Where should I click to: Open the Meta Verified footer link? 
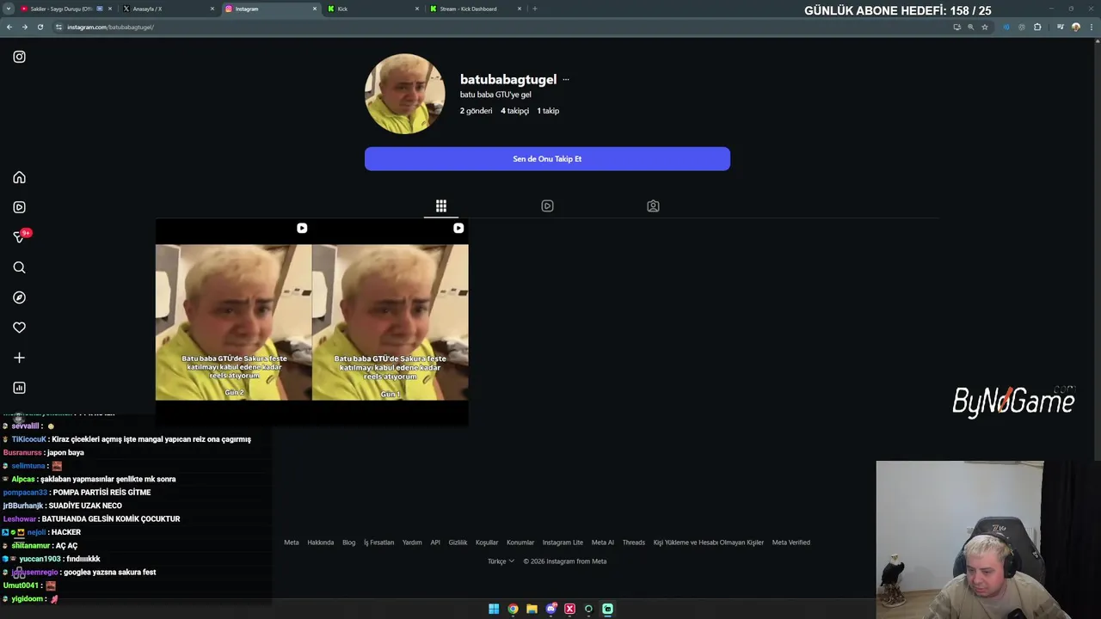coord(791,542)
